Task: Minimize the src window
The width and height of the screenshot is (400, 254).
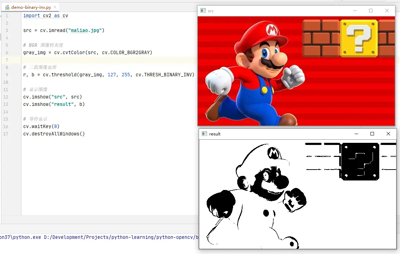Action: 355,11
